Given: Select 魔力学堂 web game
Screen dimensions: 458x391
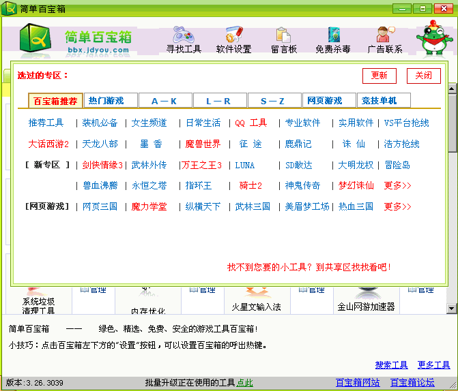Looking at the screenshot, I should click(149, 206).
